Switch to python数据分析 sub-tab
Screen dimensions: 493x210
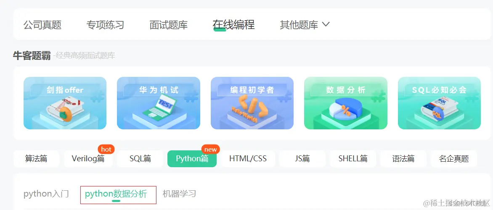click(x=116, y=194)
